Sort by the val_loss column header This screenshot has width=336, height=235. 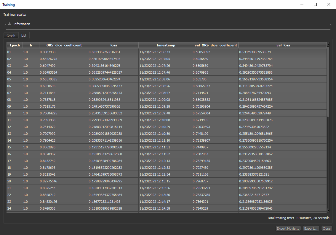pos(283,45)
